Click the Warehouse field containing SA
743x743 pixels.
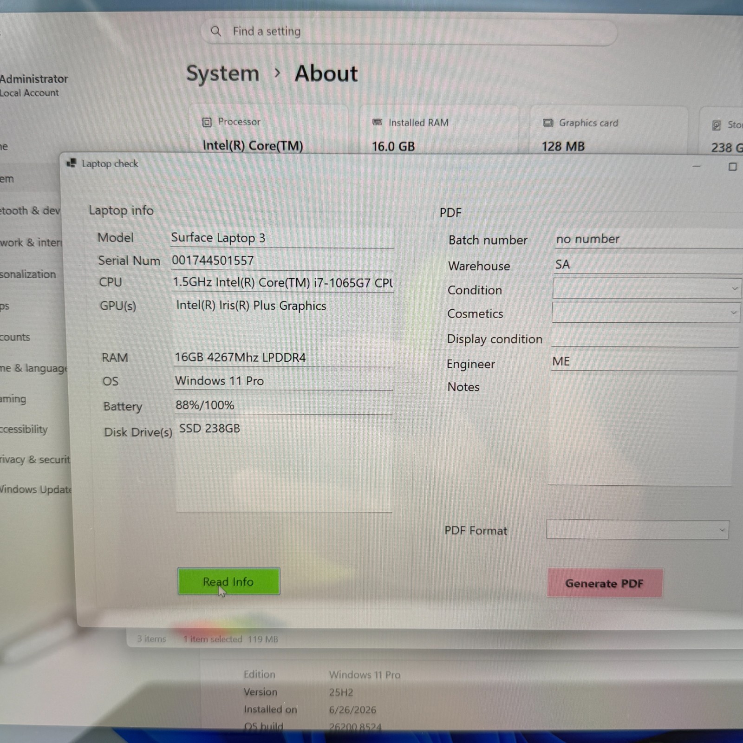point(647,264)
